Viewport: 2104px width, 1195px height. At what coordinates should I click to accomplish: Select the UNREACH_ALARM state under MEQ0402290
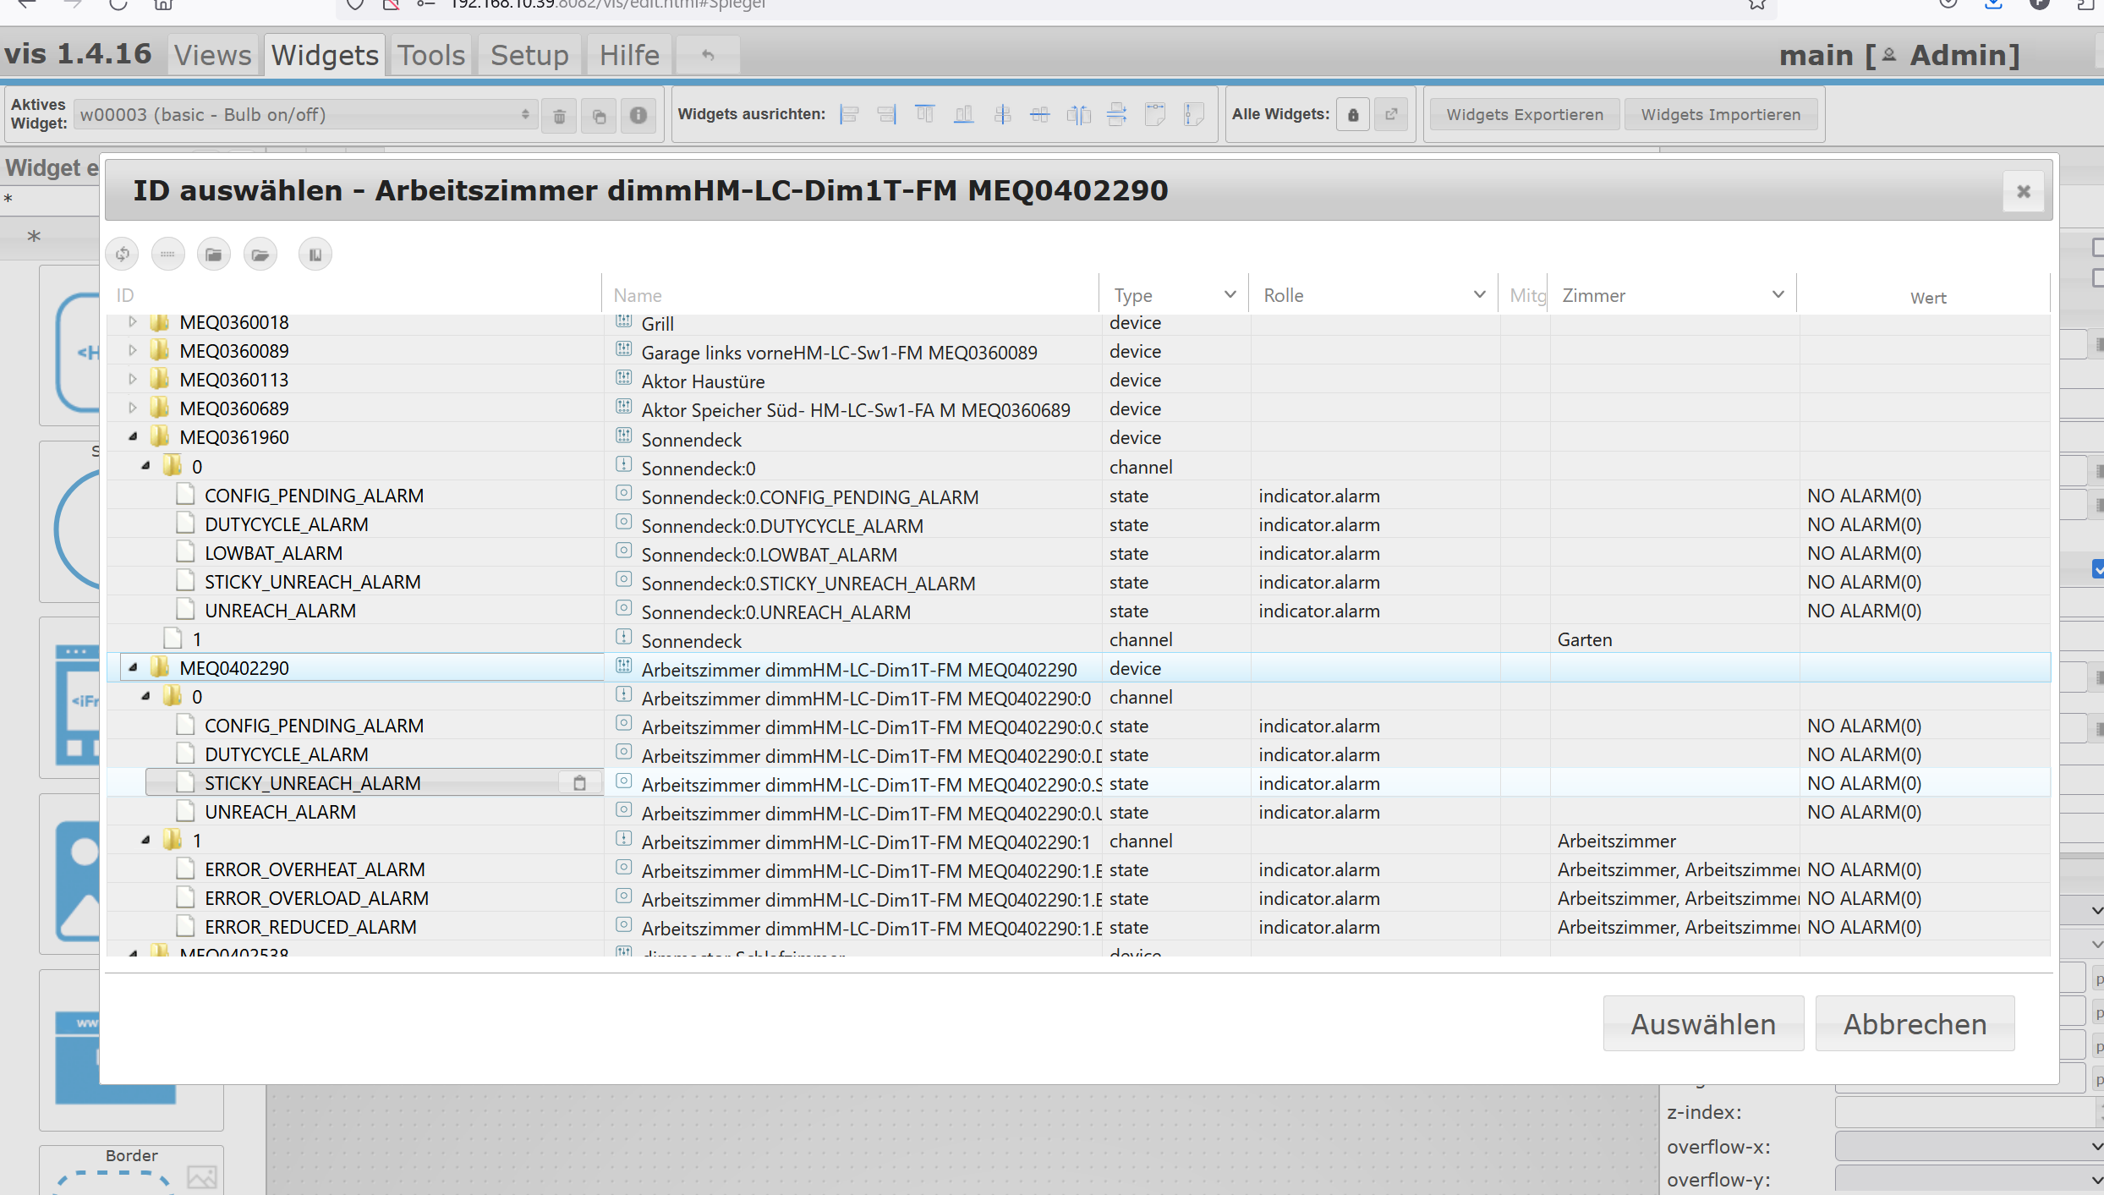(280, 812)
